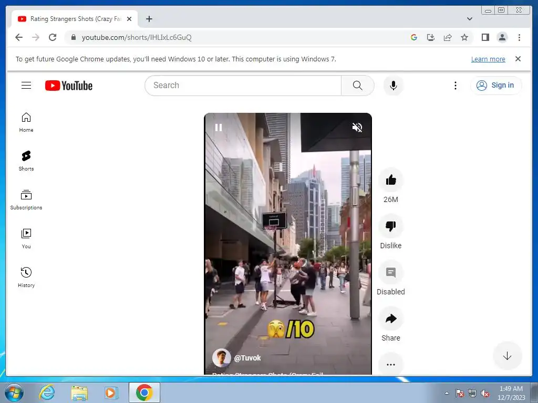Install app via the address bar icon
This screenshot has width=538, height=403.
point(431,37)
